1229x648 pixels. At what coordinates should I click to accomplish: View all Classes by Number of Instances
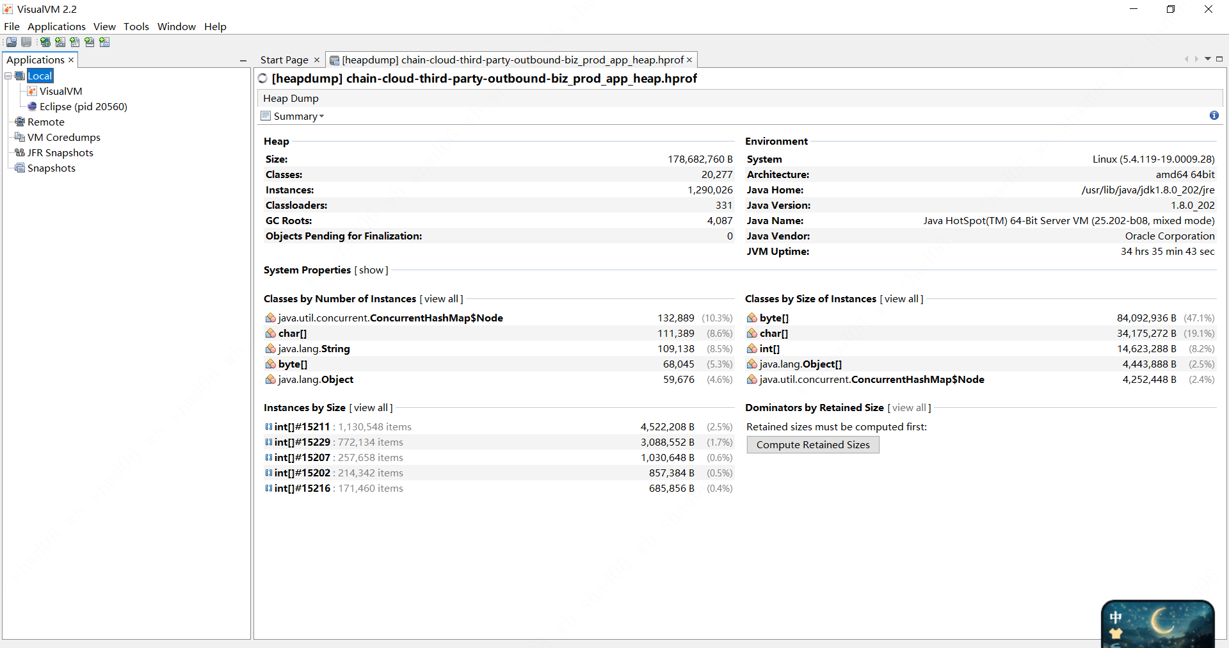(x=442, y=298)
